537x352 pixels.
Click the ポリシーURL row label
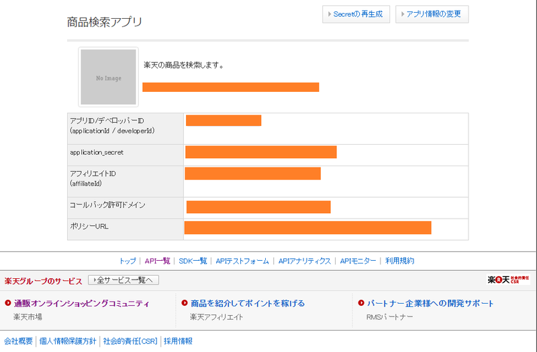89,227
